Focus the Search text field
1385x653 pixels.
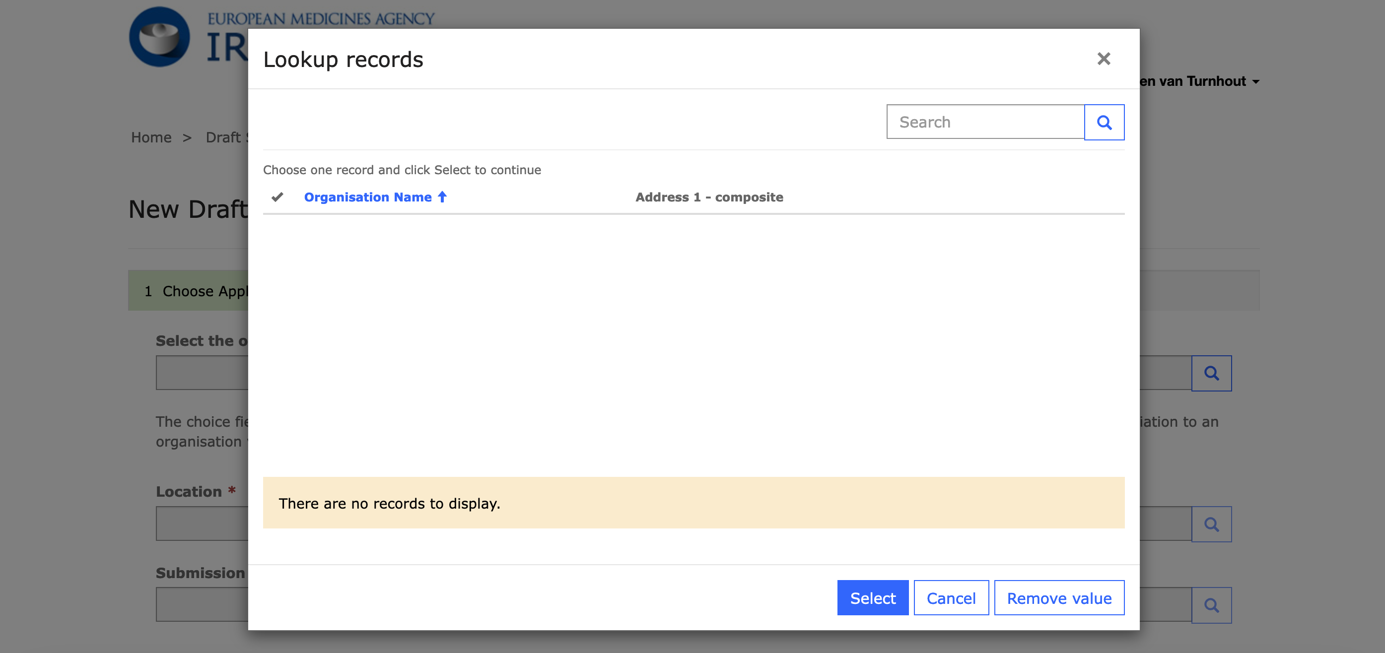coord(985,123)
